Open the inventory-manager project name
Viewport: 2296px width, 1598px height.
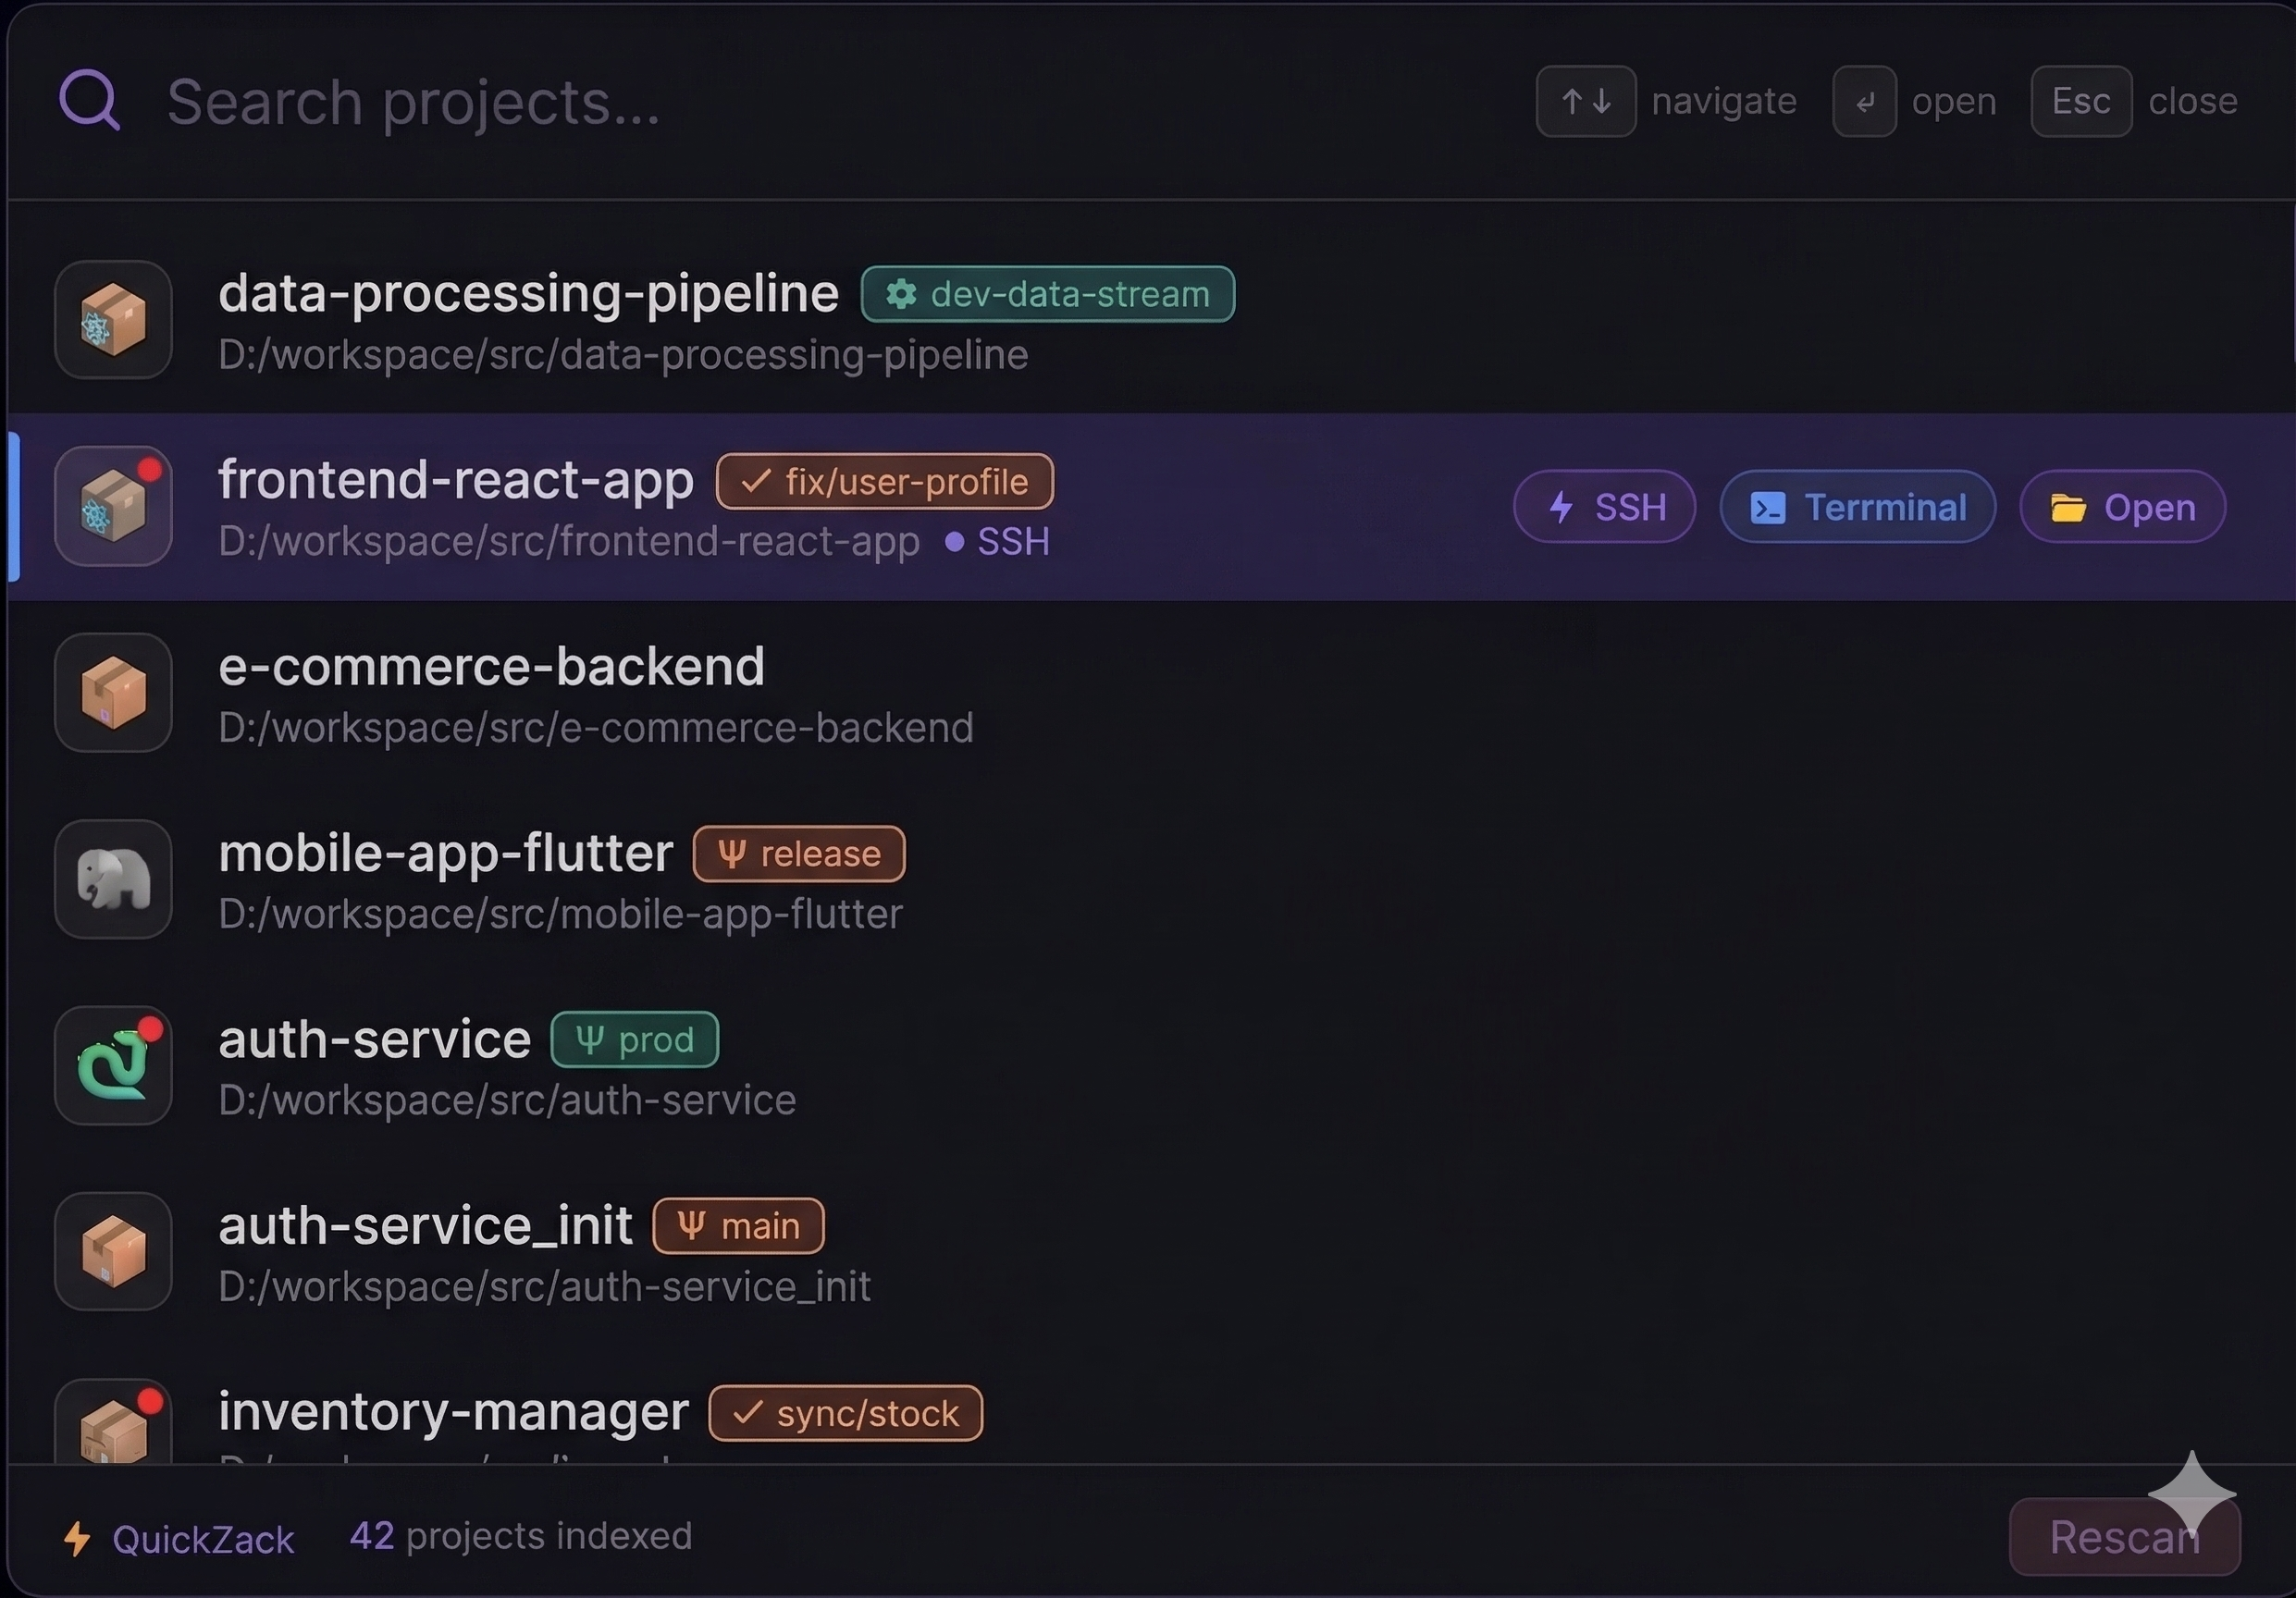453,1412
